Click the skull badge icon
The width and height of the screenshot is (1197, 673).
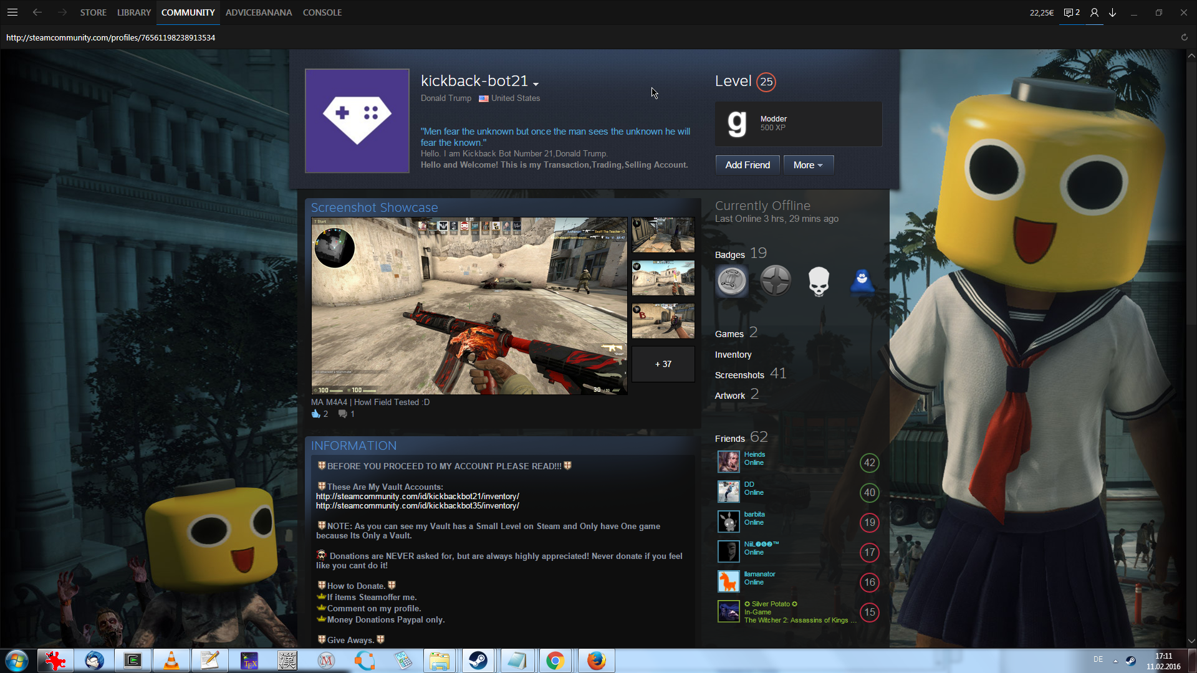[819, 281]
